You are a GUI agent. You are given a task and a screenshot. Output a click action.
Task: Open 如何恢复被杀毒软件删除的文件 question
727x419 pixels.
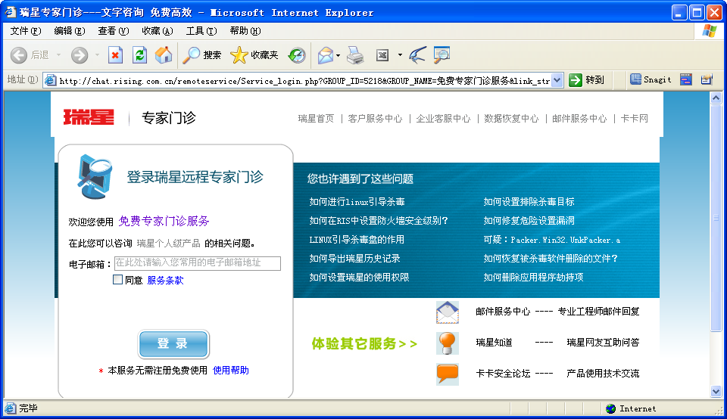coord(551,259)
